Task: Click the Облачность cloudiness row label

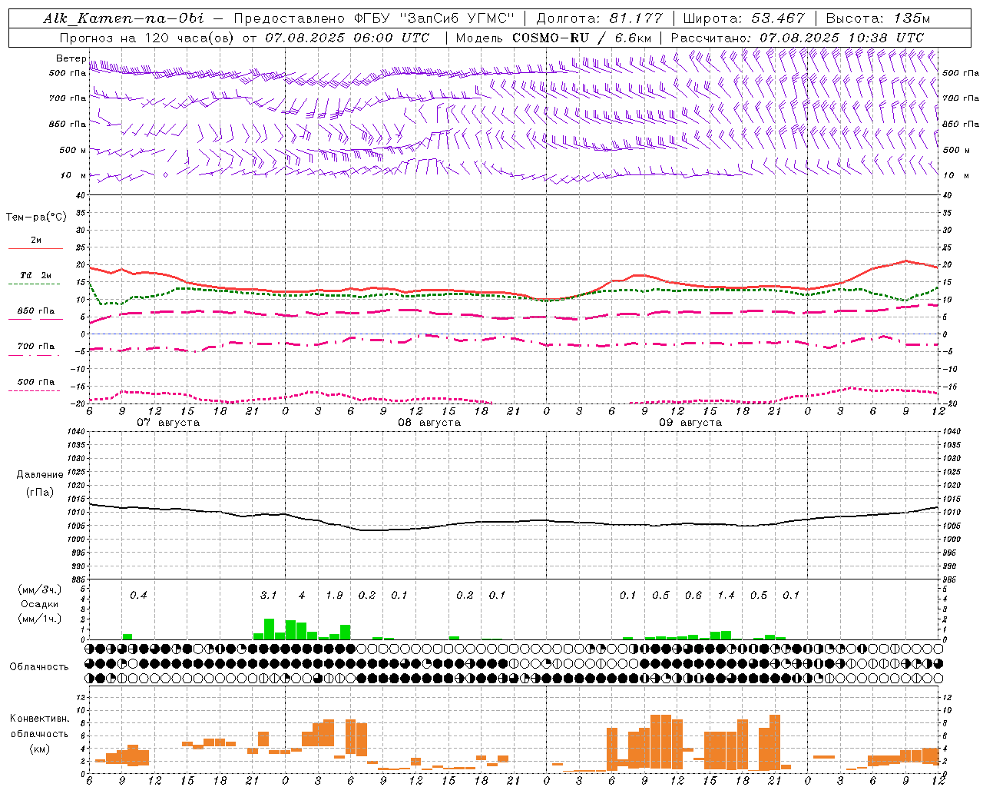Action: [x=39, y=667]
